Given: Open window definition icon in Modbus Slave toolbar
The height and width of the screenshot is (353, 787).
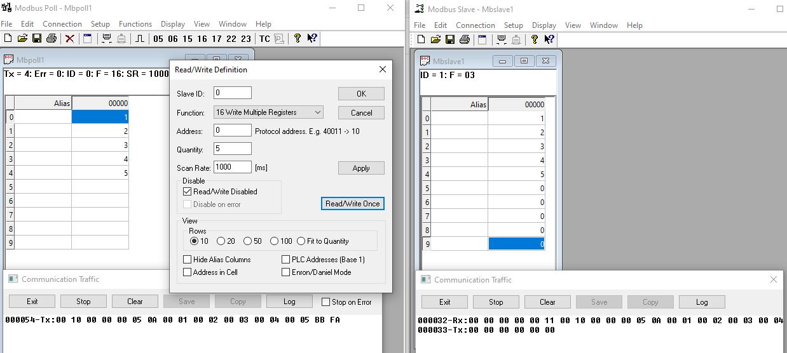Looking at the screenshot, I should (x=482, y=39).
